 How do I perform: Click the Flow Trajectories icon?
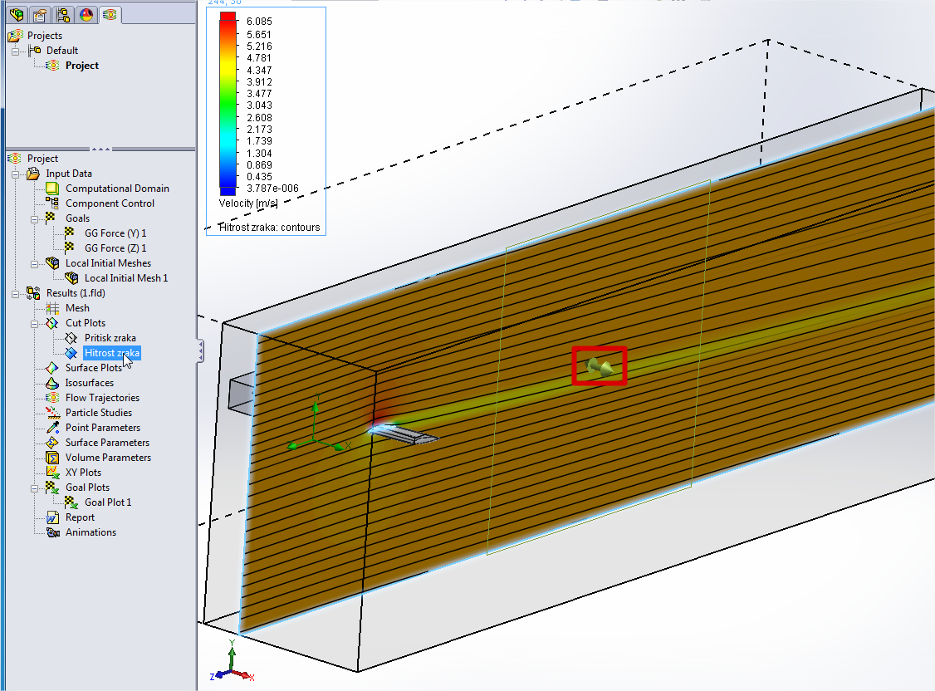click(x=52, y=398)
